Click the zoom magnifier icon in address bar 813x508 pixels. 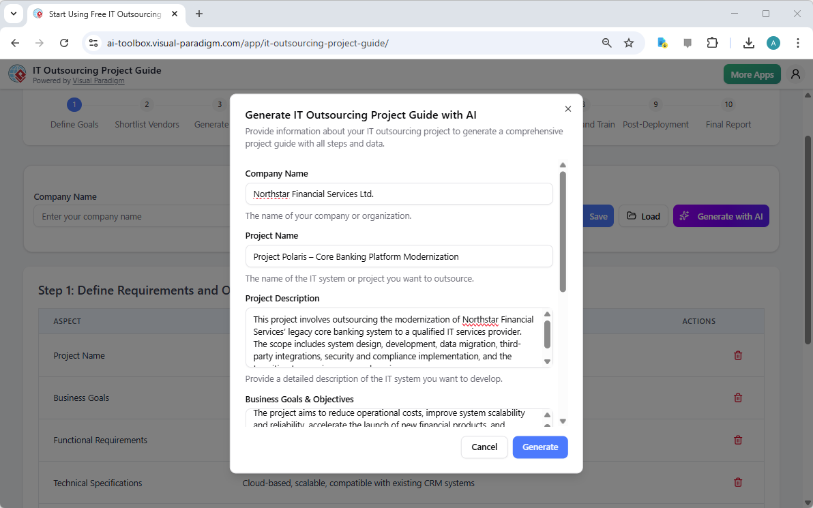tap(606, 42)
